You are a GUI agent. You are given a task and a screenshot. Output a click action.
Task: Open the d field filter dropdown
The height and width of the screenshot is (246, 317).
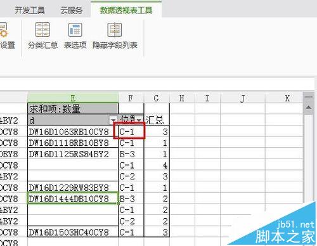pos(113,120)
